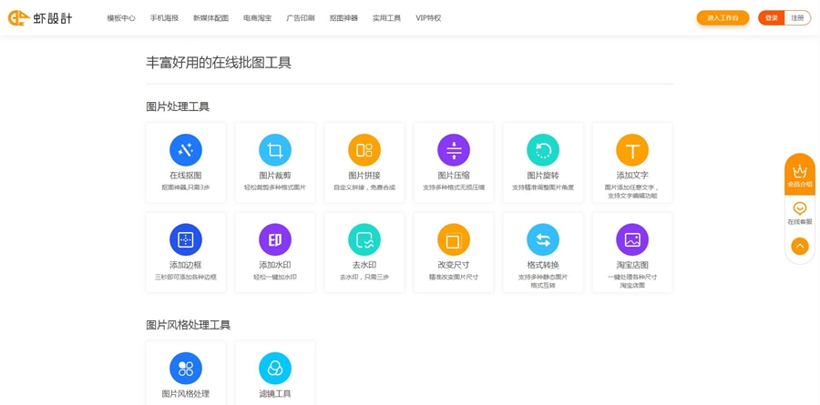Click the 图片压缩 compress icon
820x405 pixels.
click(454, 150)
